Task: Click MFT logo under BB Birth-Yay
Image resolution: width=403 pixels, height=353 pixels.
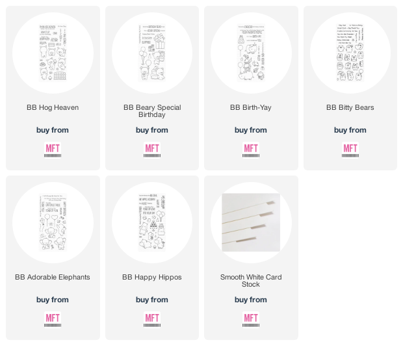Action: 251,150
